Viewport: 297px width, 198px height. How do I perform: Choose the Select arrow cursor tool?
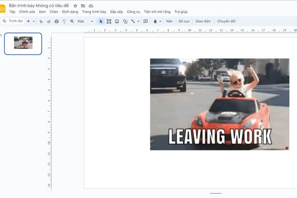pos(101,21)
